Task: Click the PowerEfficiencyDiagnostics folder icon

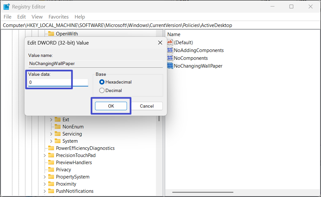Action: pos(51,148)
